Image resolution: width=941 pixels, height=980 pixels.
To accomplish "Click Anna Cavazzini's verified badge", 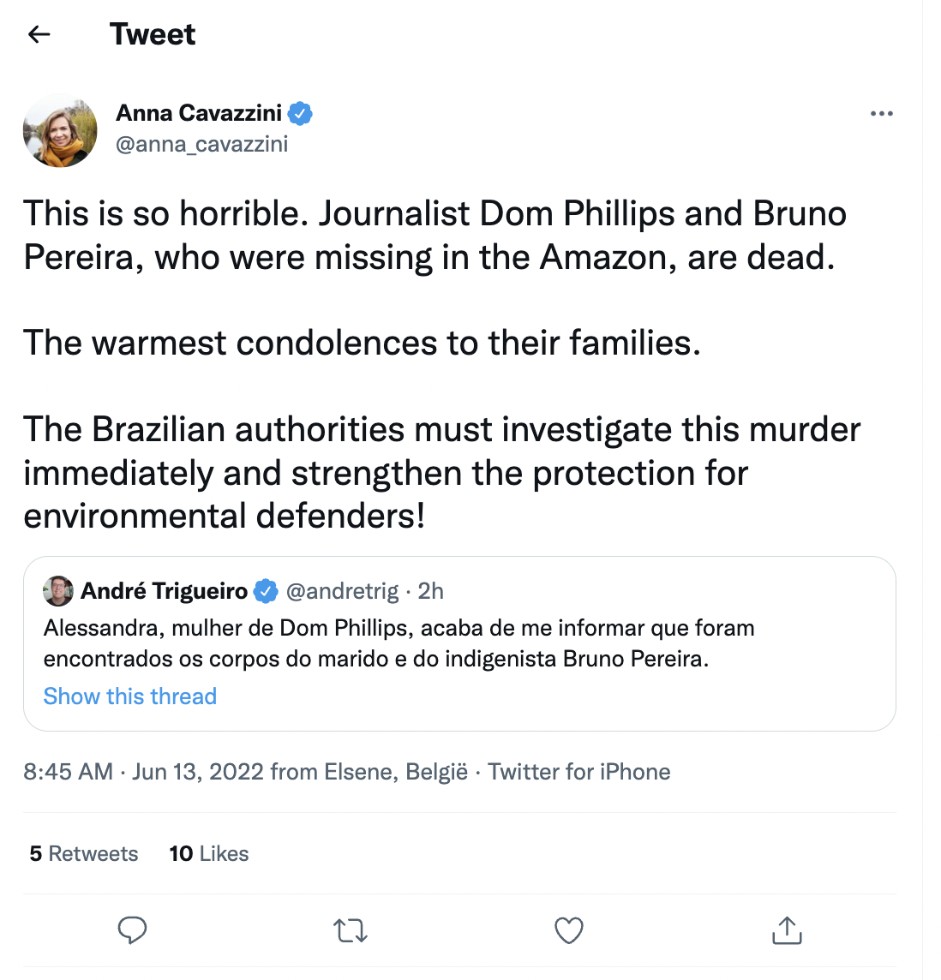I will [x=300, y=113].
